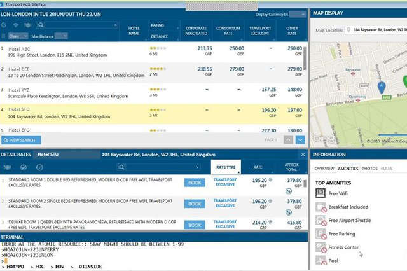Click the breakfast amenity filter icon in hotel list toolbar

28,25
